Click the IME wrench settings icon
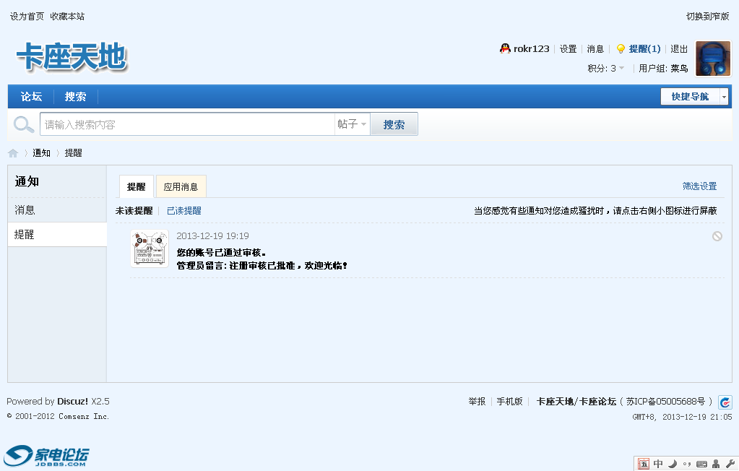The image size is (739, 471). click(x=729, y=464)
